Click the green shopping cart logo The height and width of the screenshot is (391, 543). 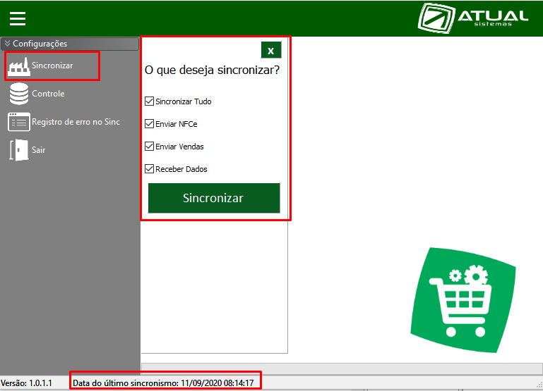tap(463, 300)
